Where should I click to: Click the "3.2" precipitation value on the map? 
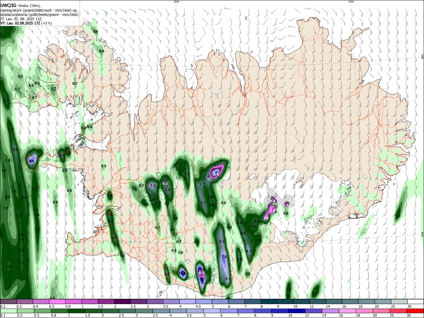pos(187,174)
